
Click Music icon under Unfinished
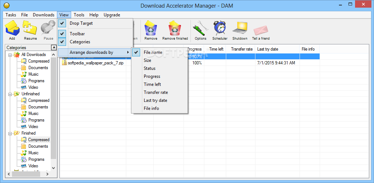click(x=24, y=114)
